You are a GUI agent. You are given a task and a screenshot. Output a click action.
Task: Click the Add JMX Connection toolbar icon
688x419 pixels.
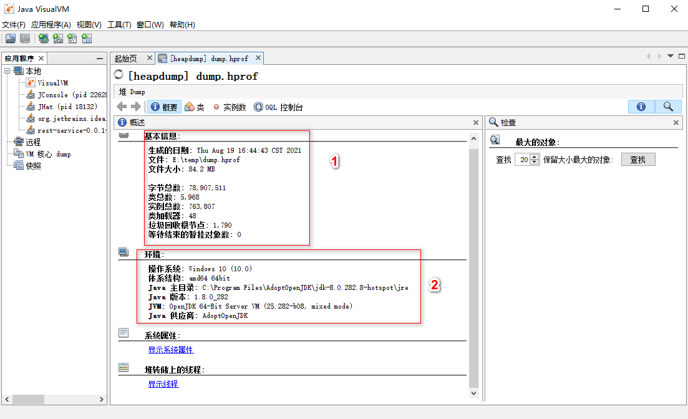click(58, 39)
